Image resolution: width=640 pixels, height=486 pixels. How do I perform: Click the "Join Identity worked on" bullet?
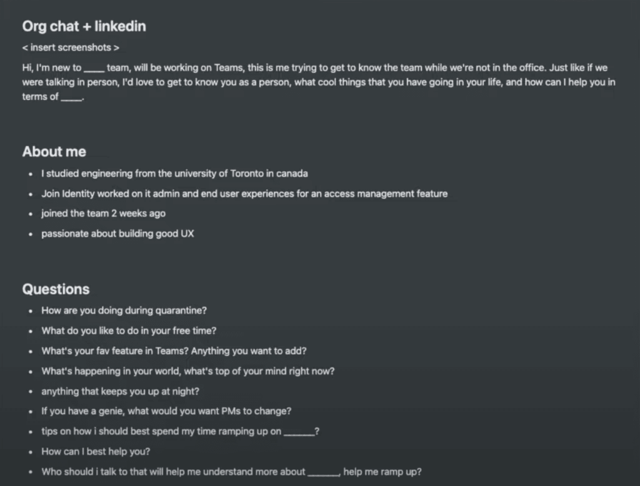click(244, 194)
